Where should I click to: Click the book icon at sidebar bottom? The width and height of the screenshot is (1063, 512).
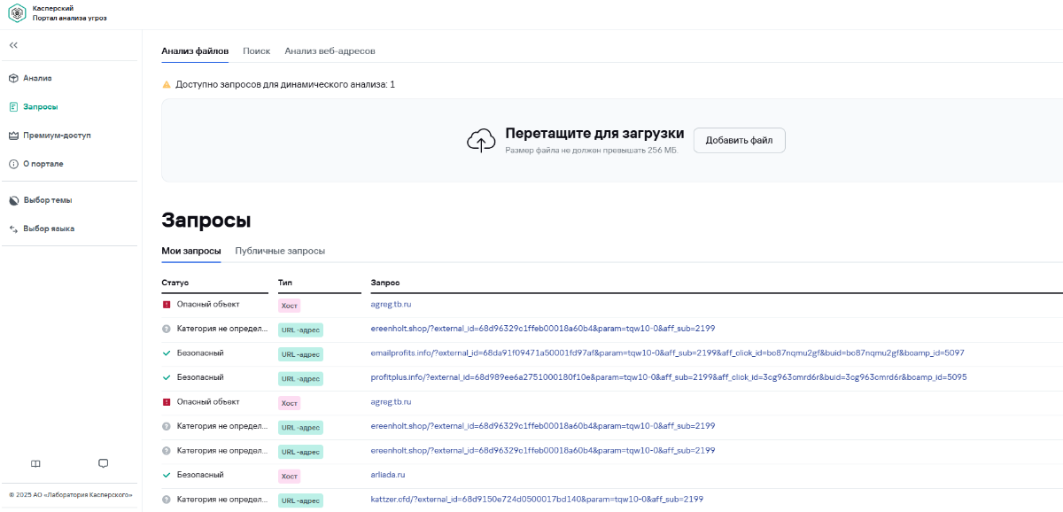click(35, 463)
